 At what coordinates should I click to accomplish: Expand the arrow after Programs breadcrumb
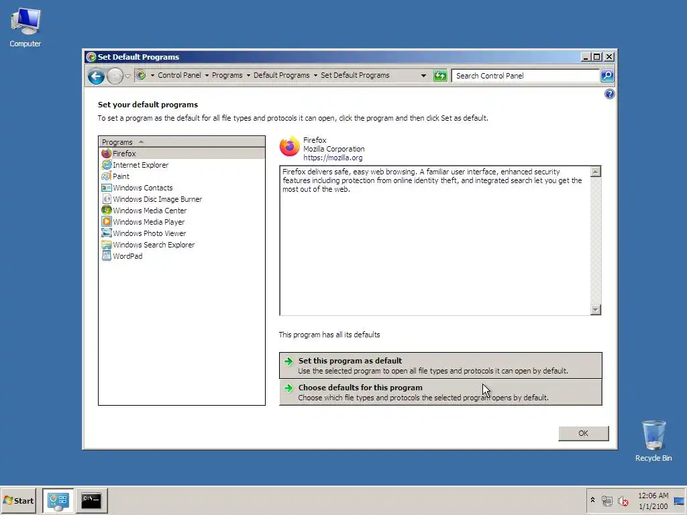248,75
